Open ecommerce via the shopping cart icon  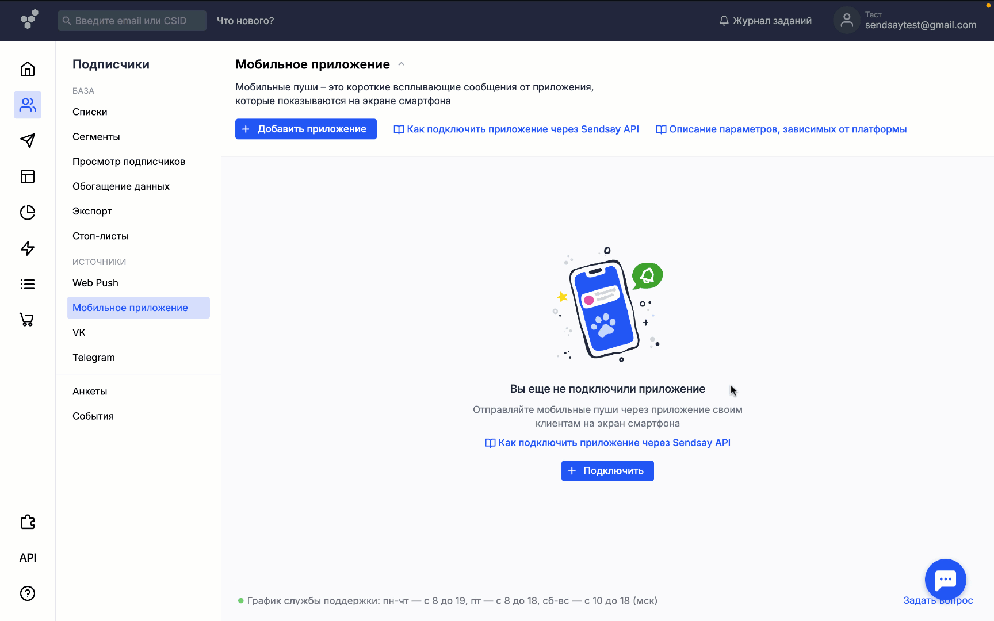tap(27, 320)
